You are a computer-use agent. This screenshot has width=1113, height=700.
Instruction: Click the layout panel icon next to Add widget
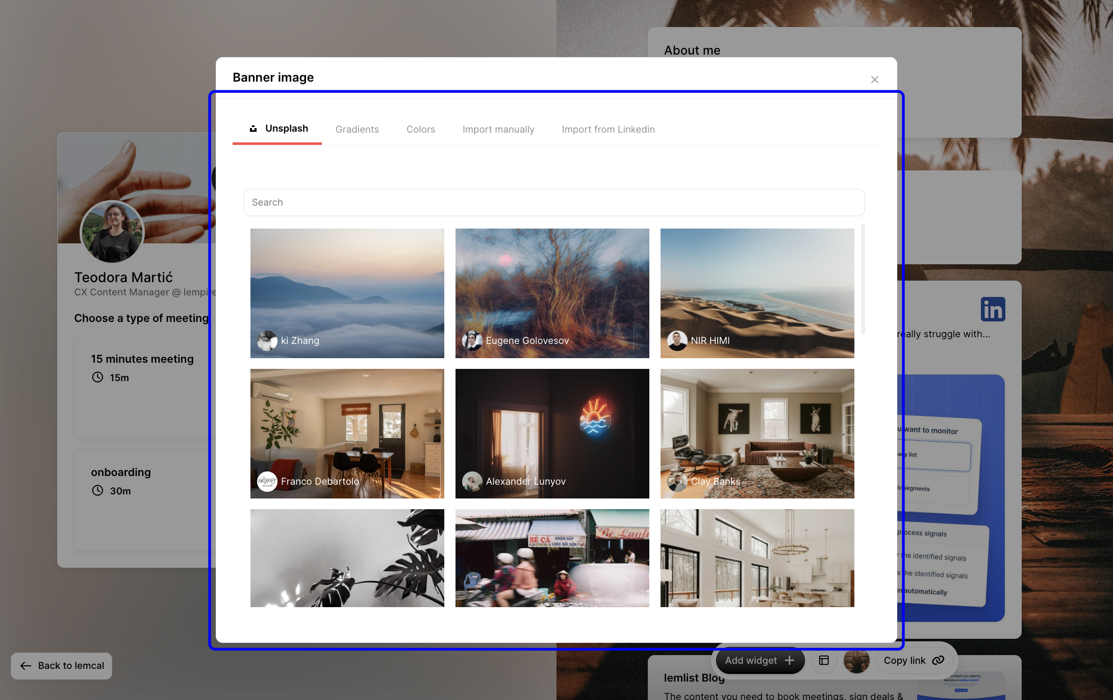[823, 660]
